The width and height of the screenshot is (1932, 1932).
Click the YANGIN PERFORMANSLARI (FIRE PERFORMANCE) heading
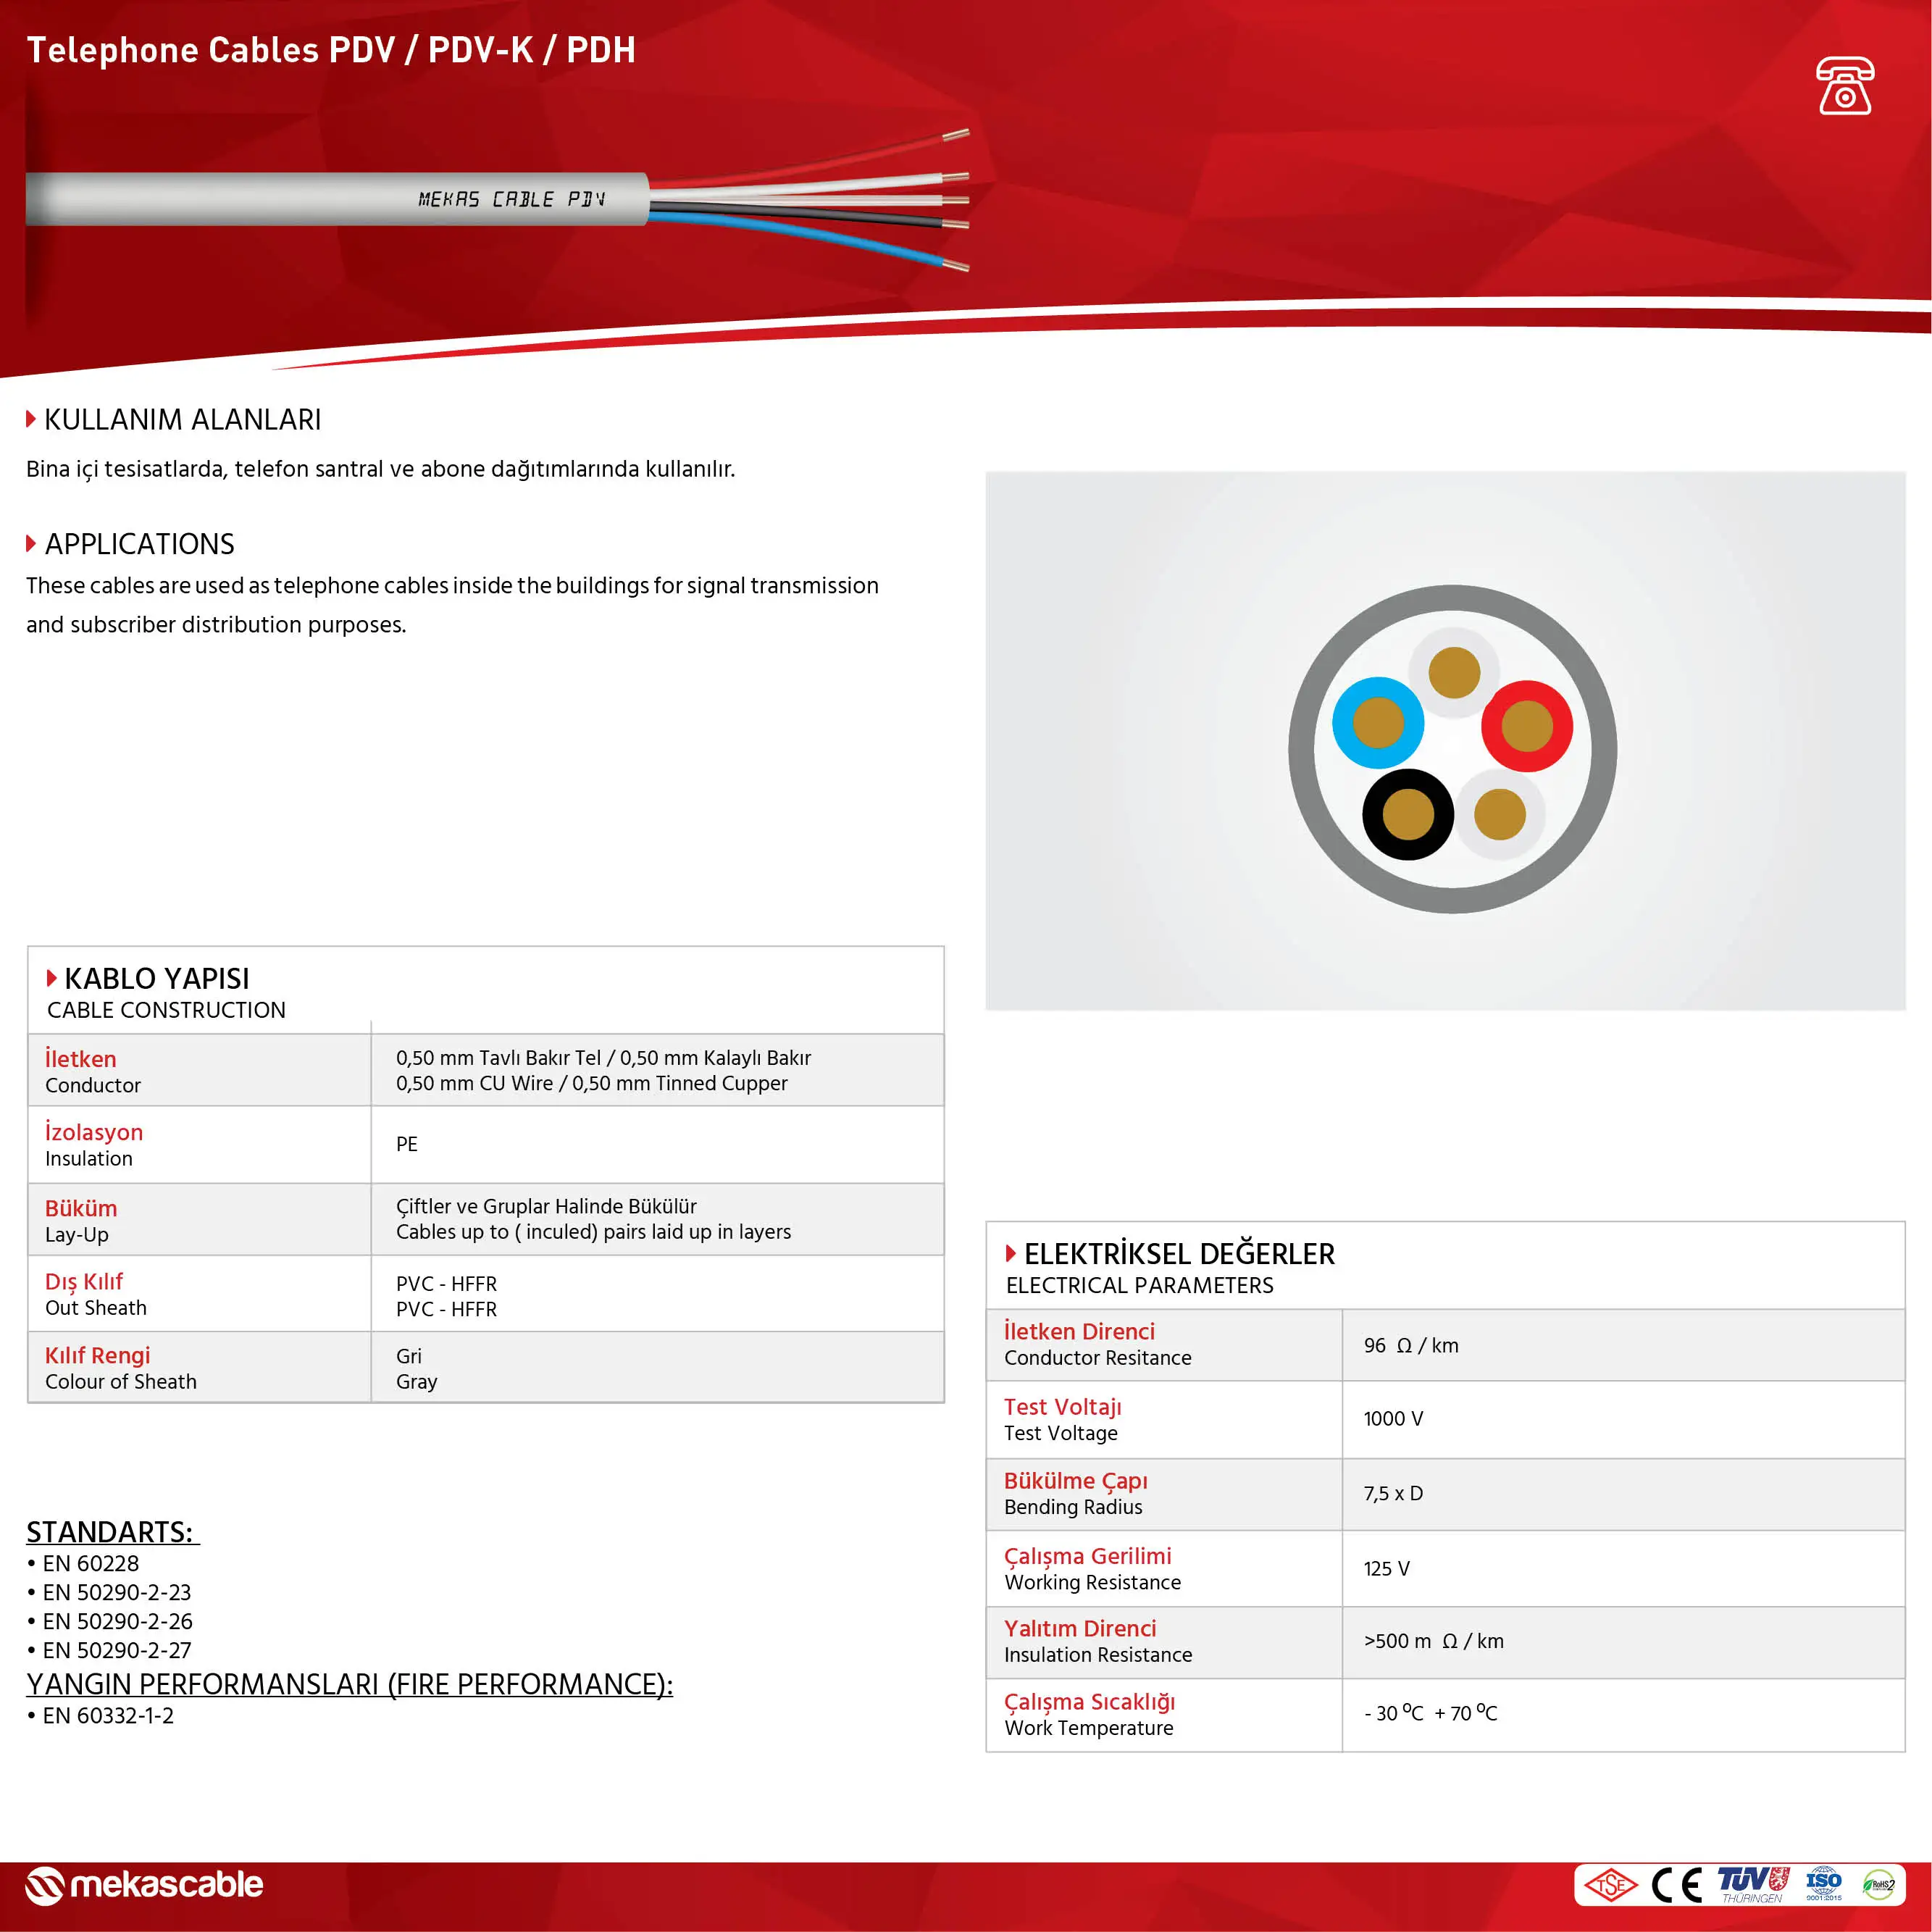coord(349,1684)
